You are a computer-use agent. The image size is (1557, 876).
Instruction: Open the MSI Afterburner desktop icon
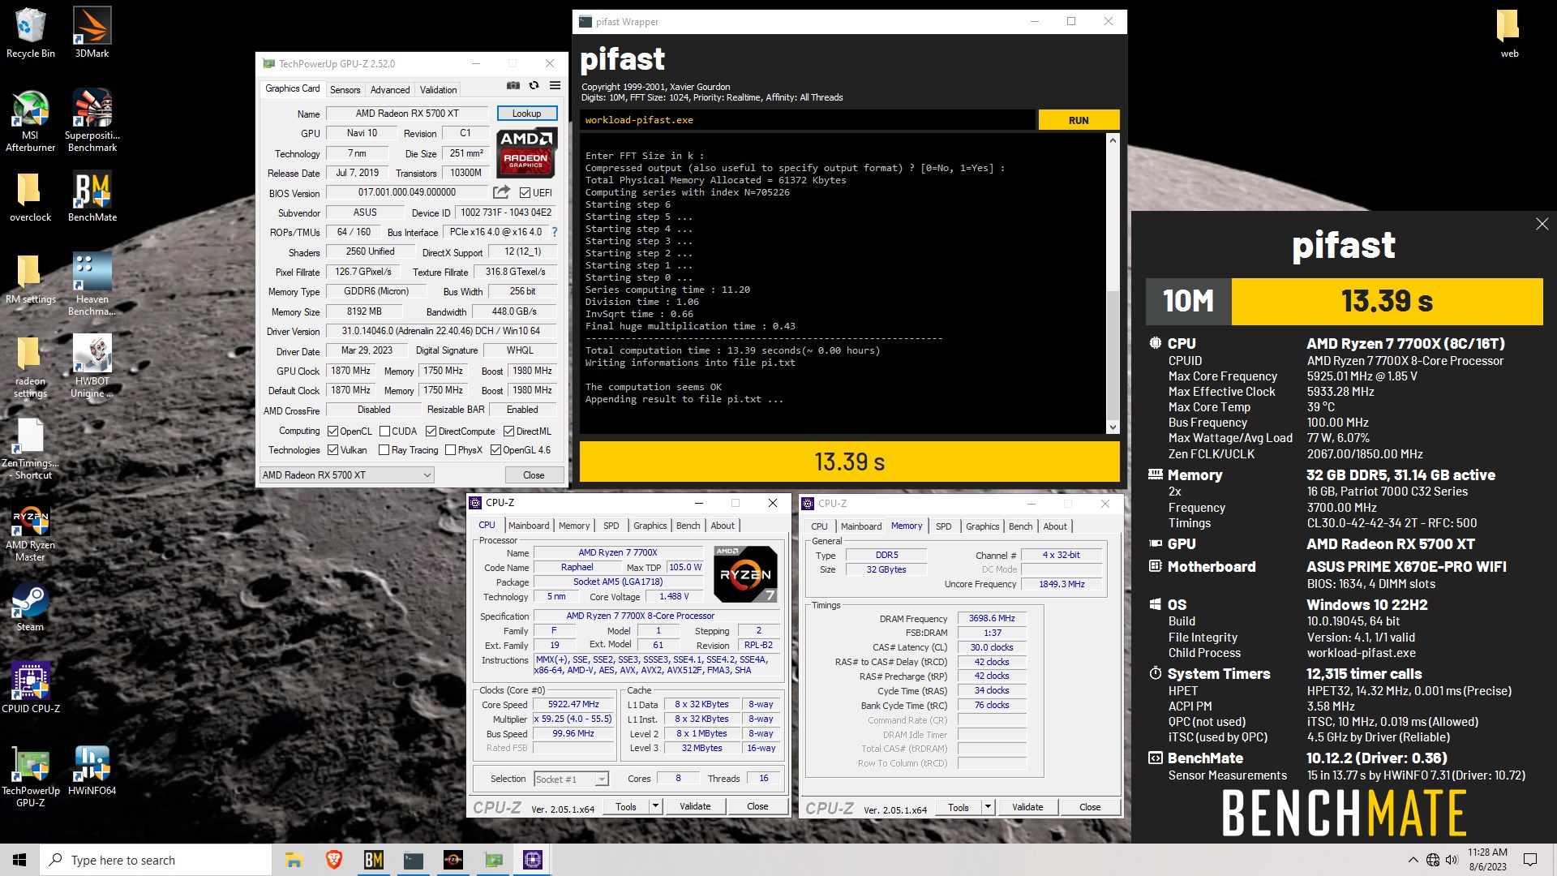31,120
